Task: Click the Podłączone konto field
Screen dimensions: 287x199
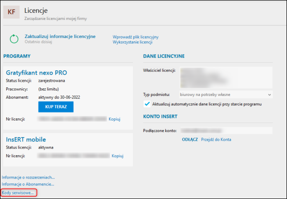Action: [226, 131]
